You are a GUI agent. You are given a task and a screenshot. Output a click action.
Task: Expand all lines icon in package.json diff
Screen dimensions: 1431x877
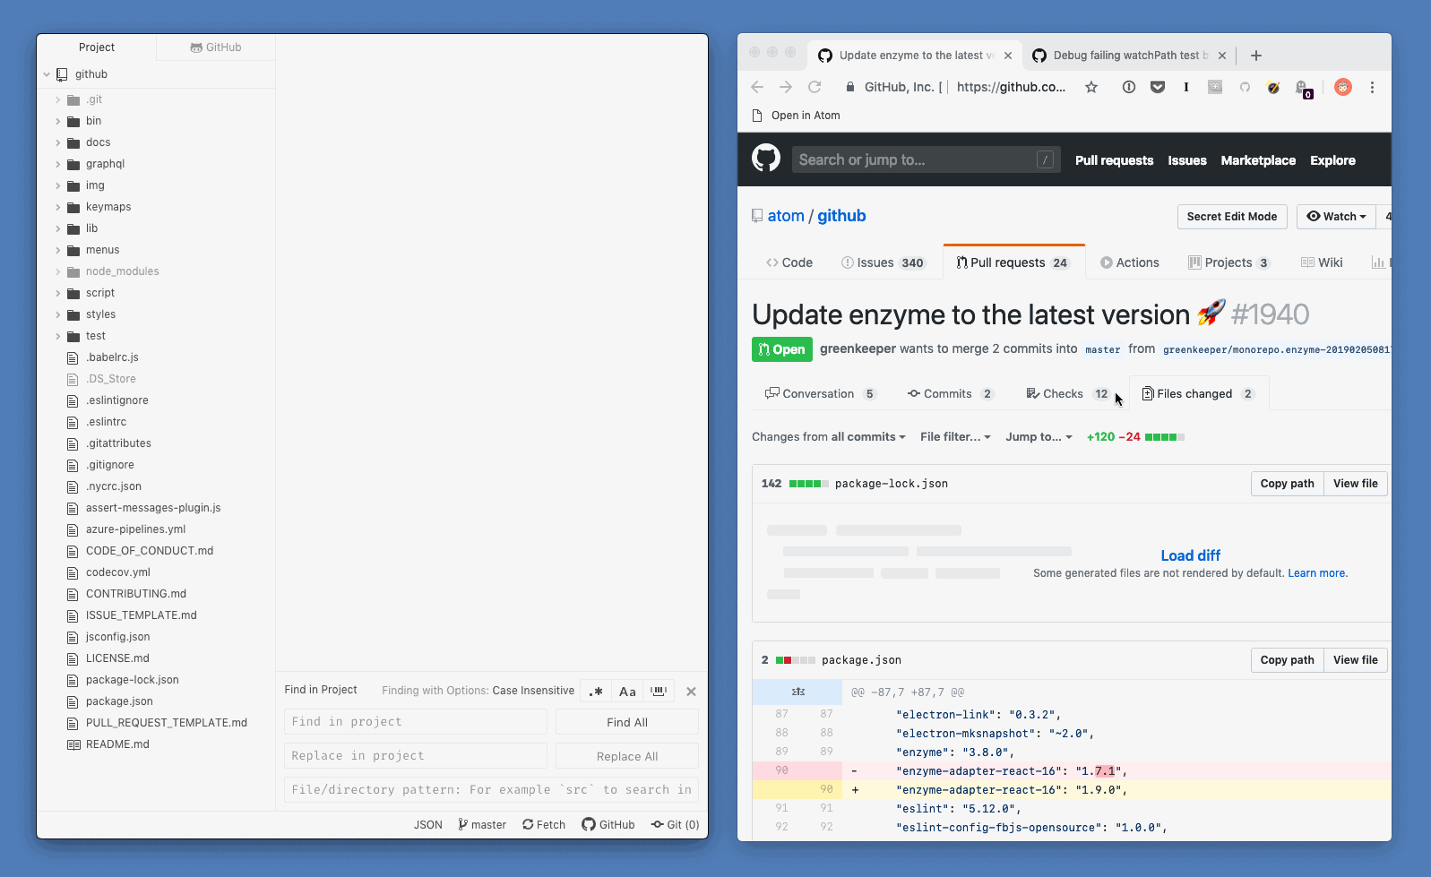[798, 692]
